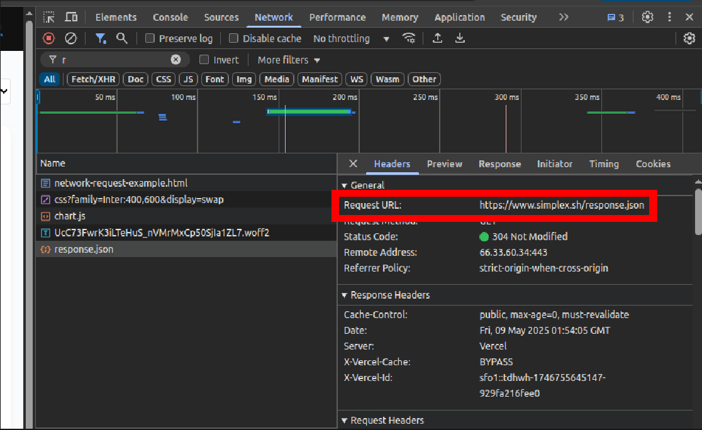The height and width of the screenshot is (430, 702).
Task: Switch to the Console tab
Action: pyautogui.click(x=170, y=17)
